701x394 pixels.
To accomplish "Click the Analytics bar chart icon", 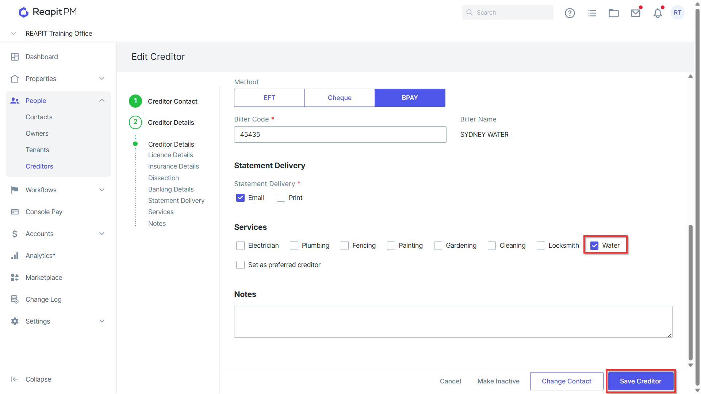I will tap(15, 256).
